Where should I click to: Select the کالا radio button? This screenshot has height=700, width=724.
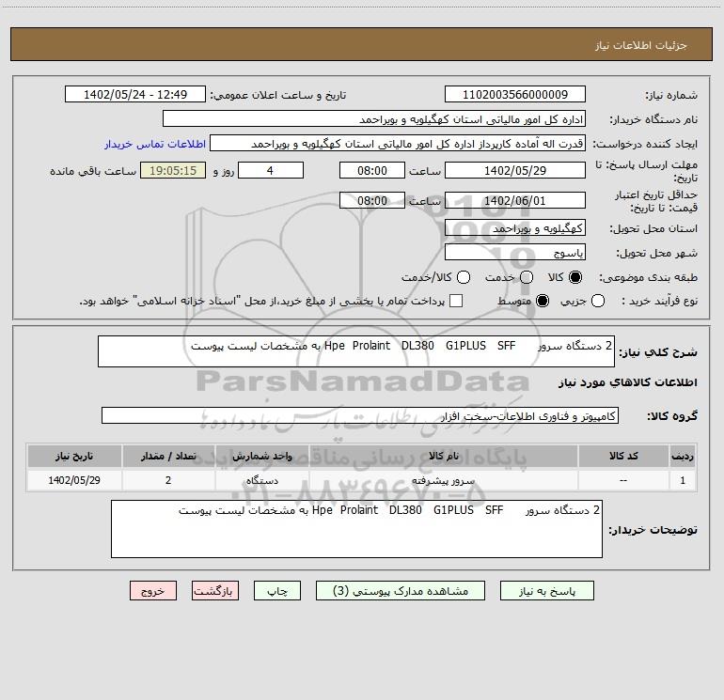tap(575, 277)
